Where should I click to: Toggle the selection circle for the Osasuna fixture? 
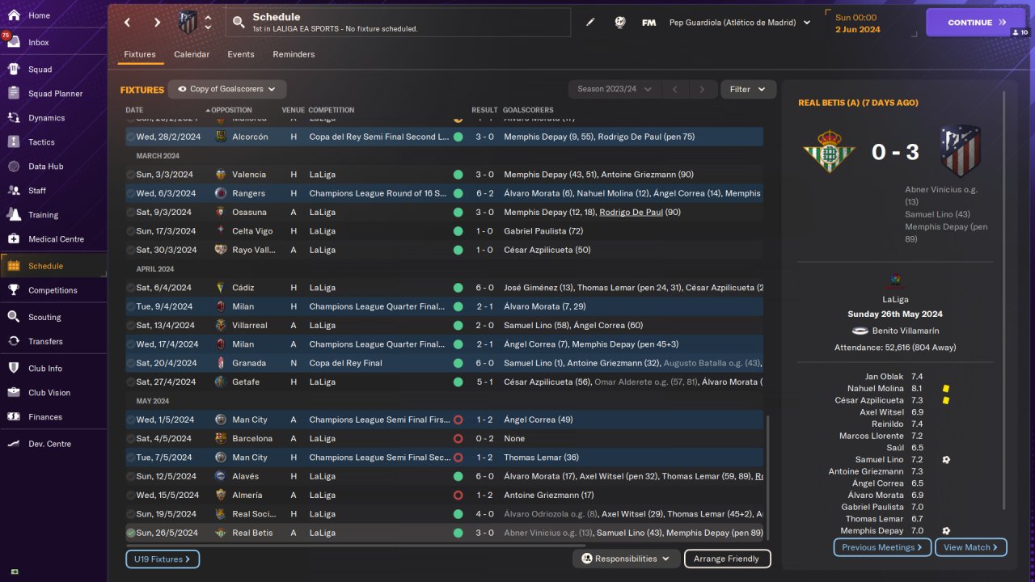130,212
